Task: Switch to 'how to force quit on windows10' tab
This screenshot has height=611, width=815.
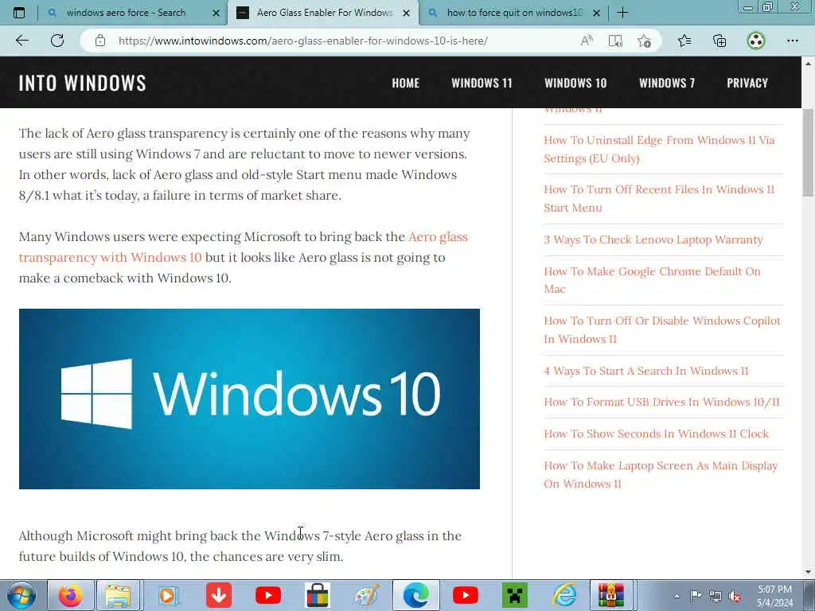Action: (x=515, y=13)
